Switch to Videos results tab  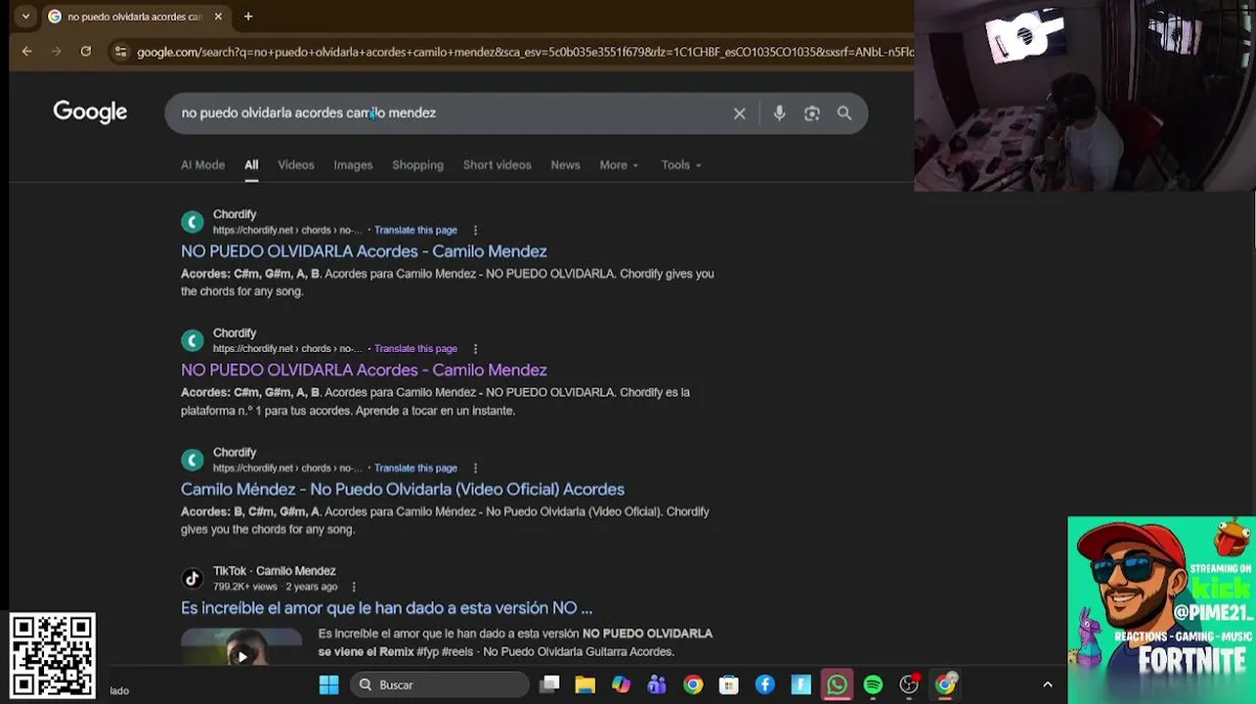(x=296, y=165)
